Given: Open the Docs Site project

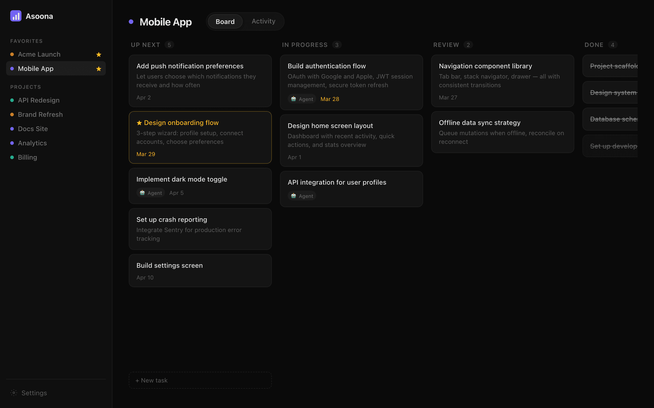Looking at the screenshot, I should [x=33, y=129].
